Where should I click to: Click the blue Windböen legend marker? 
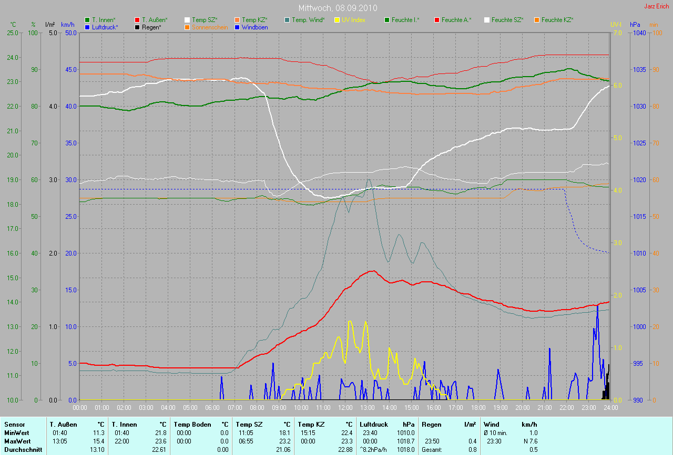pos(237,27)
